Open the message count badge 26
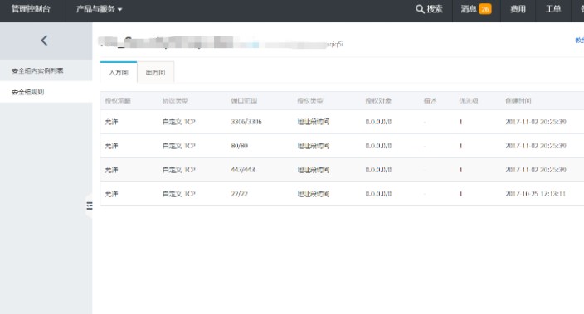 tap(485, 9)
